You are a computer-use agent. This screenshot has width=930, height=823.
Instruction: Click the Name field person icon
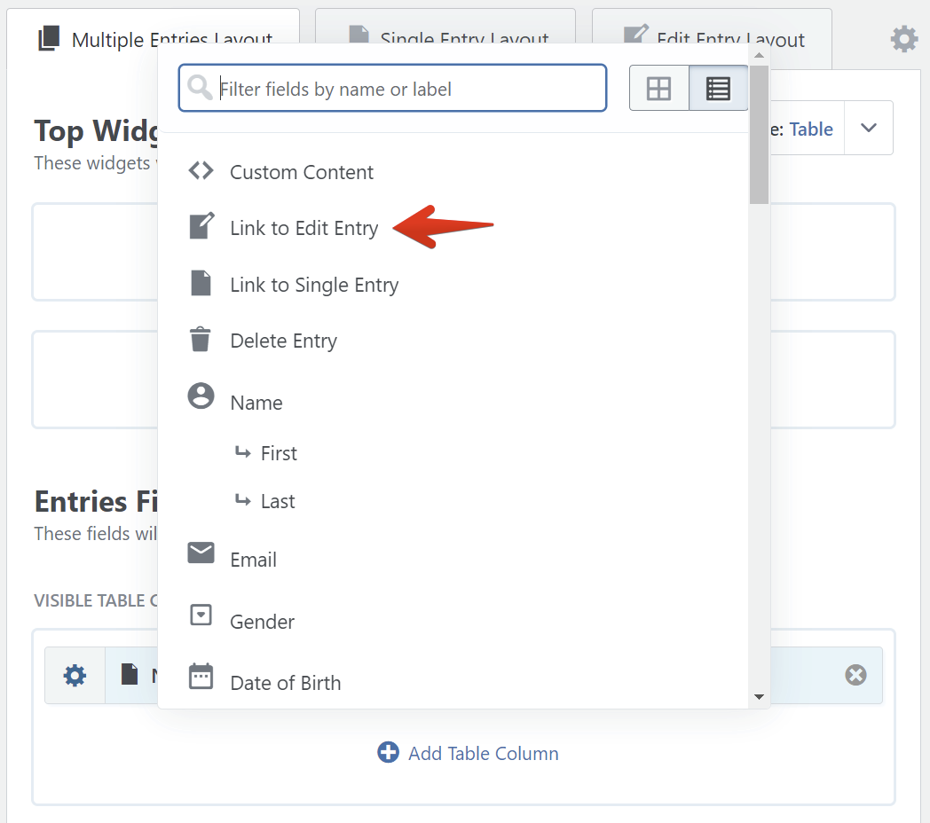201,396
